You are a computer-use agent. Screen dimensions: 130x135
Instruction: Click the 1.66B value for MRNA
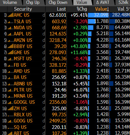(102, 96)
